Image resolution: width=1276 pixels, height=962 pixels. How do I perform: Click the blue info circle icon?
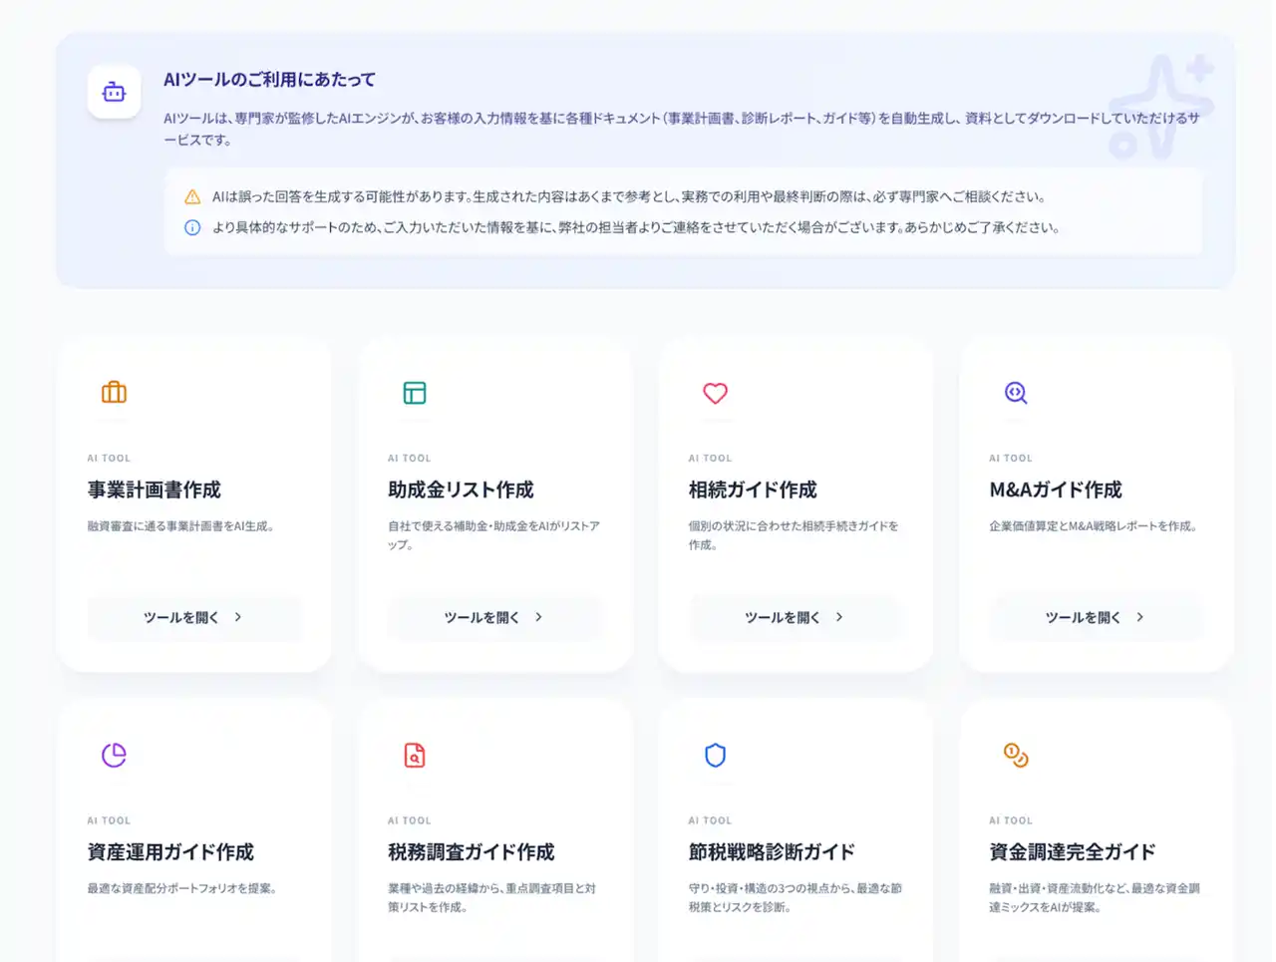click(x=192, y=227)
